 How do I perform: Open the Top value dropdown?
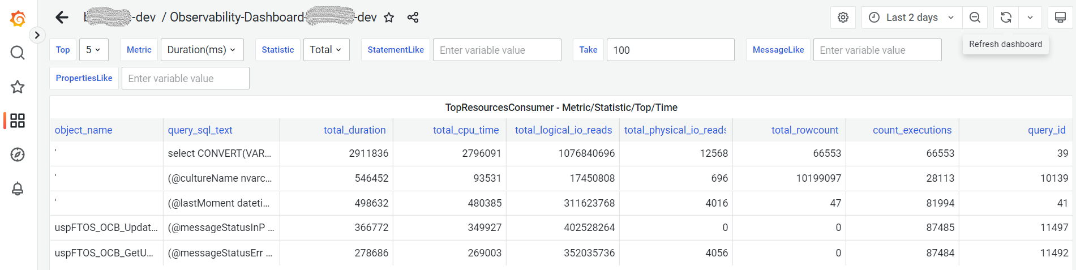click(93, 50)
